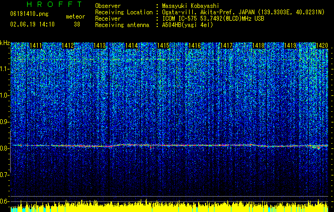Click the date stamp 02.06.19 14:10
The width and height of the screenshot is (334, 212).
[32, 24]
